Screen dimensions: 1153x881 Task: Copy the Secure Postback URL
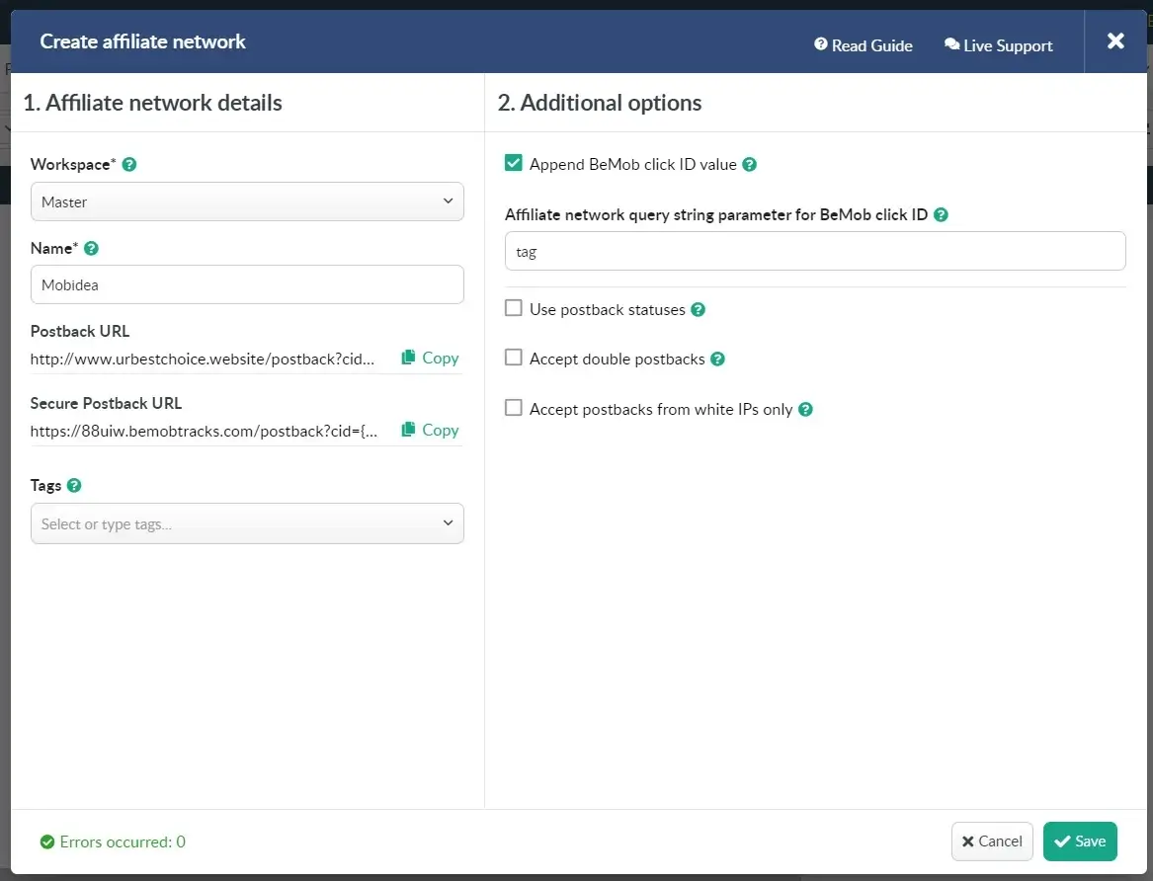click(430, 430)
